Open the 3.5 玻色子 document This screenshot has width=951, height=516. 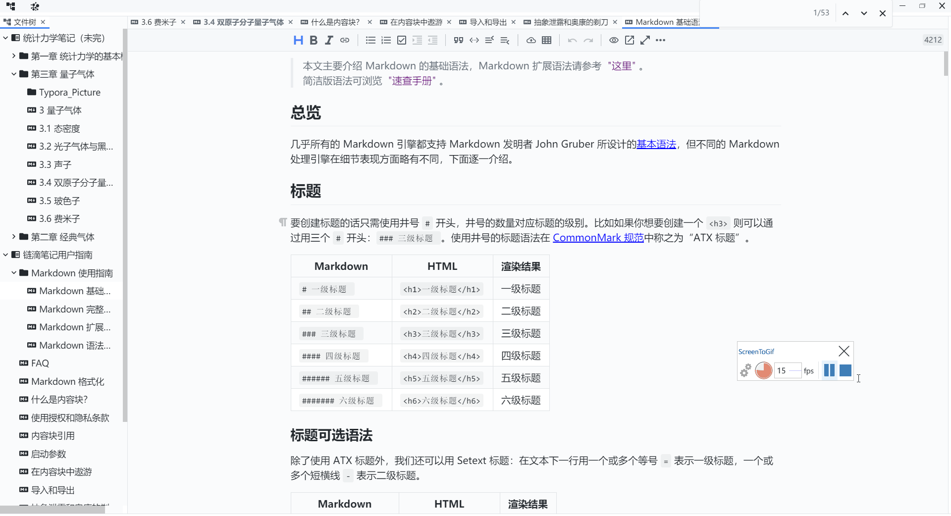[53, 201]
